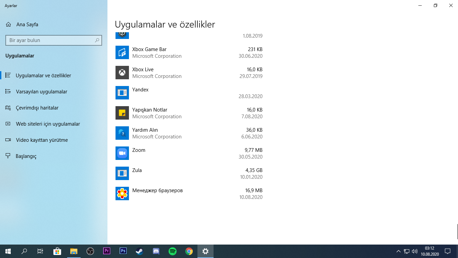This screenshot has height=258, width=458.
Task: Click the Yardım Alın app name
Action: click(x=145, y=130)
